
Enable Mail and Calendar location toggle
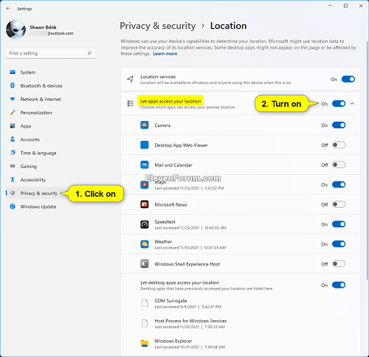339,164
